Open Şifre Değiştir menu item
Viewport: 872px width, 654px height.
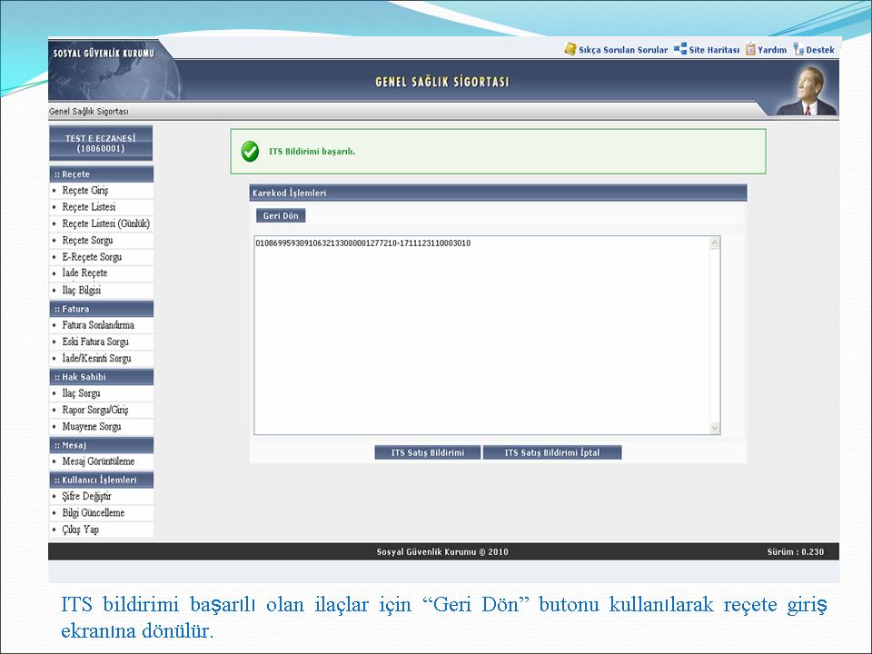[87, 496]
